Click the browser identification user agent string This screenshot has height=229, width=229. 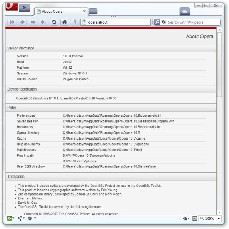pyautogui.click(x=66, y=98)
